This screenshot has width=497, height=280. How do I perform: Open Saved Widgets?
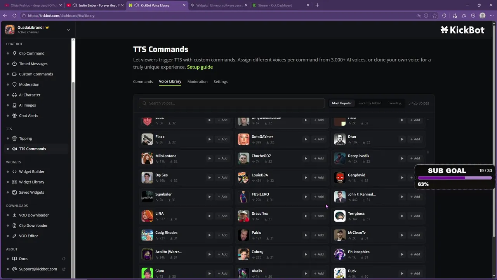(31, 192)
